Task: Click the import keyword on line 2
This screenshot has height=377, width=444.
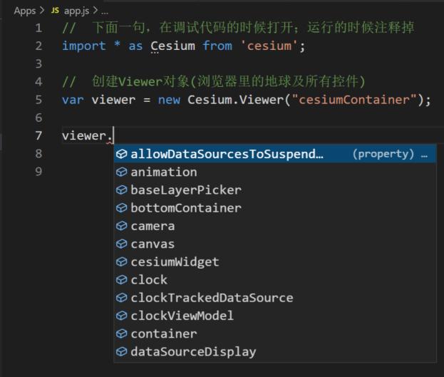Action: pyautogui.click(x=84, y=46)
